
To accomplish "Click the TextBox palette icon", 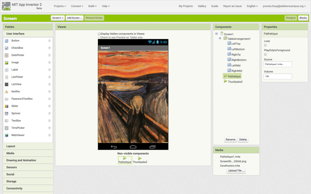I will (7, 121).
